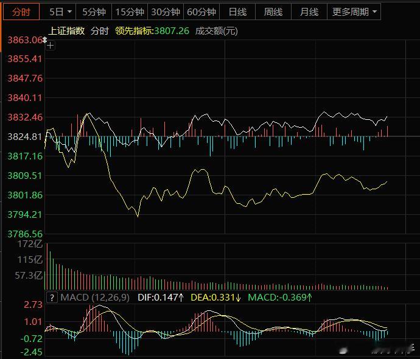
Task: Open the MACD help question-mark icon
Action: (52, 298)
